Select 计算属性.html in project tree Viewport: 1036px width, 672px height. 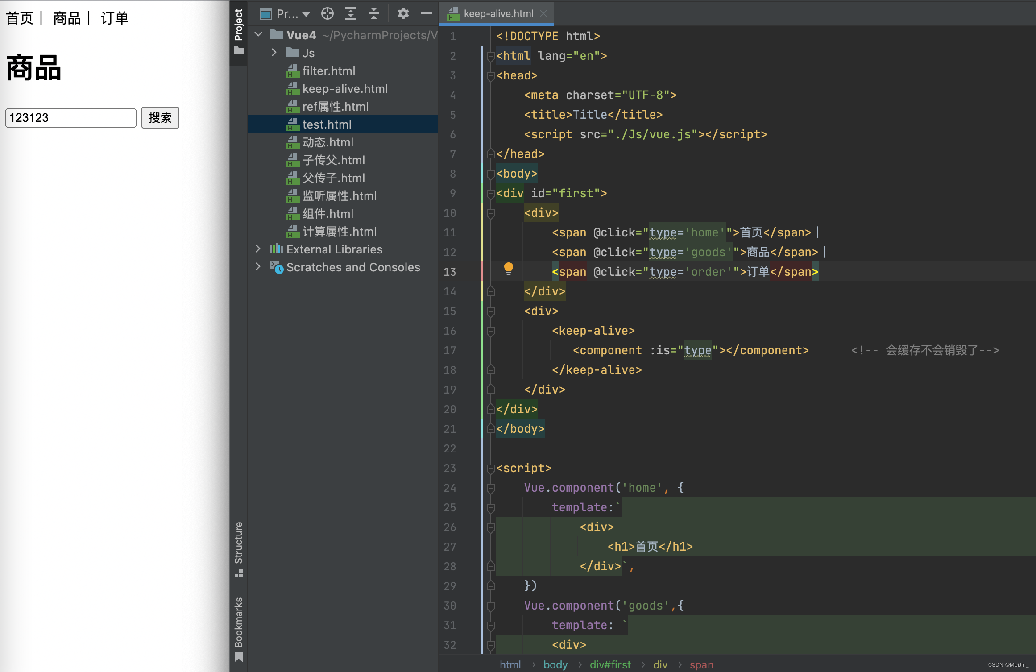(x=340, y=232)
